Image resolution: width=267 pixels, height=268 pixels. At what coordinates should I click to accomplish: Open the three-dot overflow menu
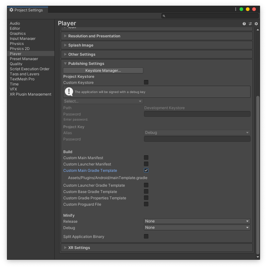pos(235,9)
